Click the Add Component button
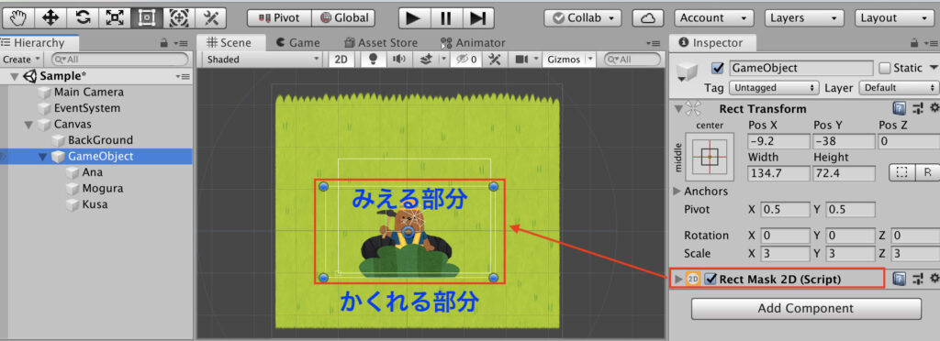 click(805, 309)
